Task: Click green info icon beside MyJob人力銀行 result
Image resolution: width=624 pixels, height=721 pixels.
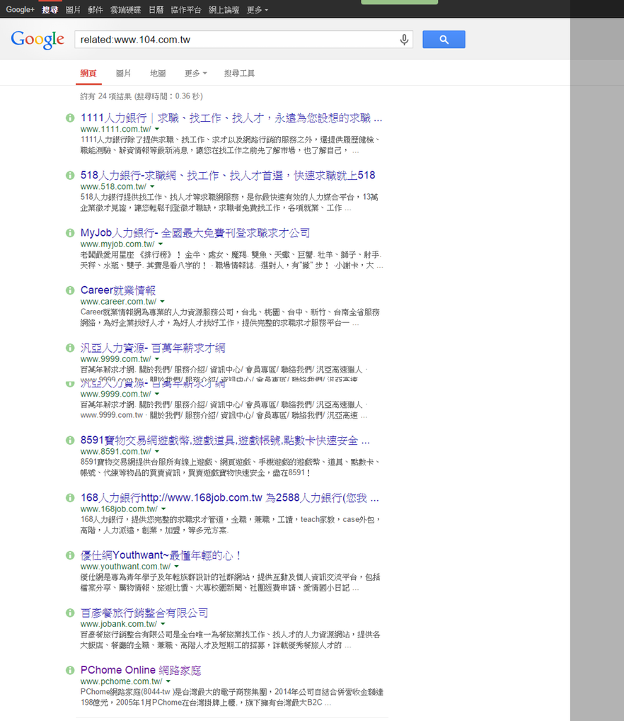Action: pos(70,233)
